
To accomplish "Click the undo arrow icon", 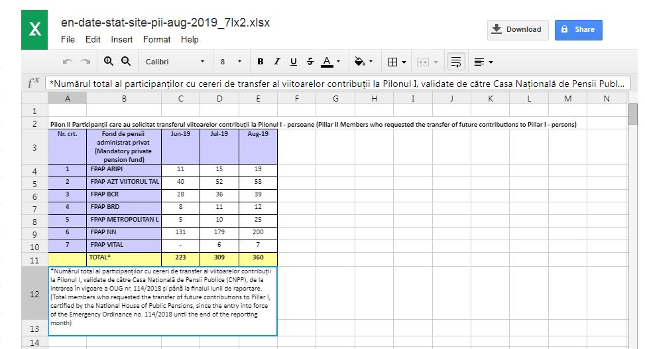I will coord(68,62).
